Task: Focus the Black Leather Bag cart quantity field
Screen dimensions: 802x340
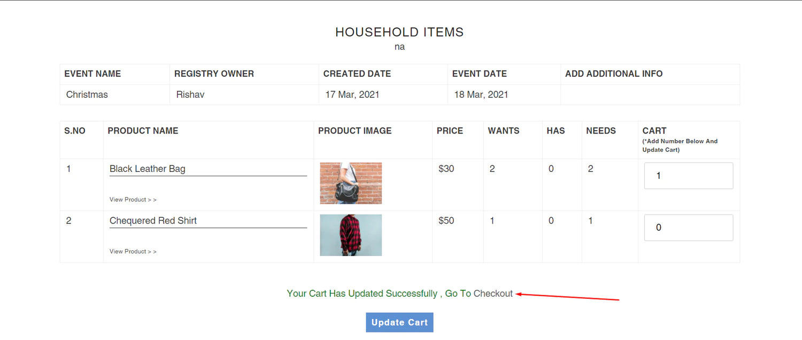Action: [688, 176]
